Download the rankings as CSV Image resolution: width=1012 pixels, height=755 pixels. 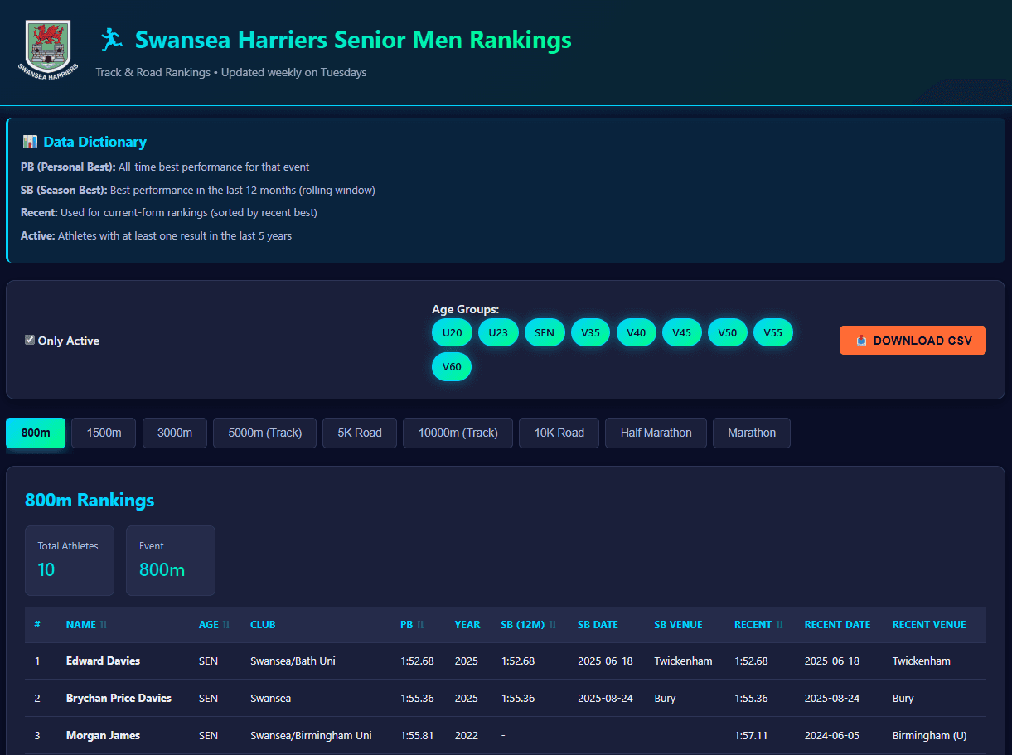point(913,341)
